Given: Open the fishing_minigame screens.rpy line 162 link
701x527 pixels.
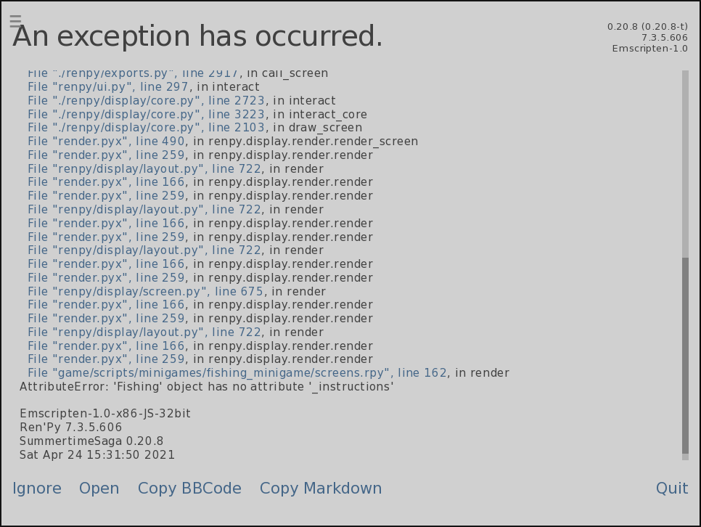Looking at the screenshot, I should (x=237, y=373).
